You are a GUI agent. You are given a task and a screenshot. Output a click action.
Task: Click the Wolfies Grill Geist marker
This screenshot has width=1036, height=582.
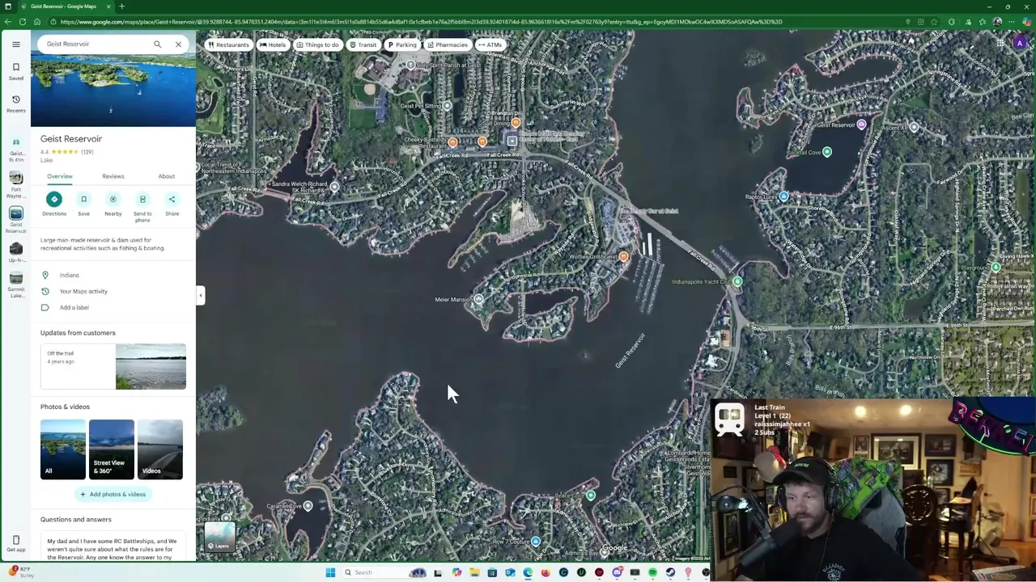click(x=623, y=256)
